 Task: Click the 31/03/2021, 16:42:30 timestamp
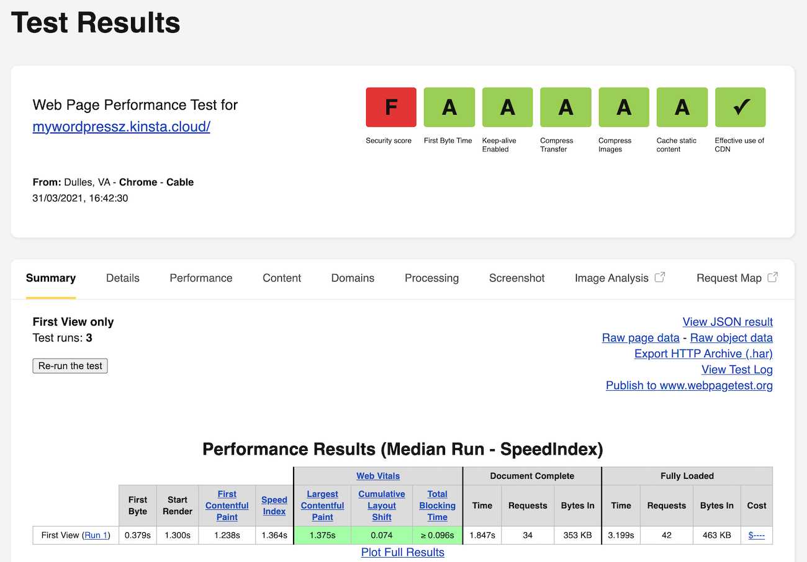[x=80, y=198]
